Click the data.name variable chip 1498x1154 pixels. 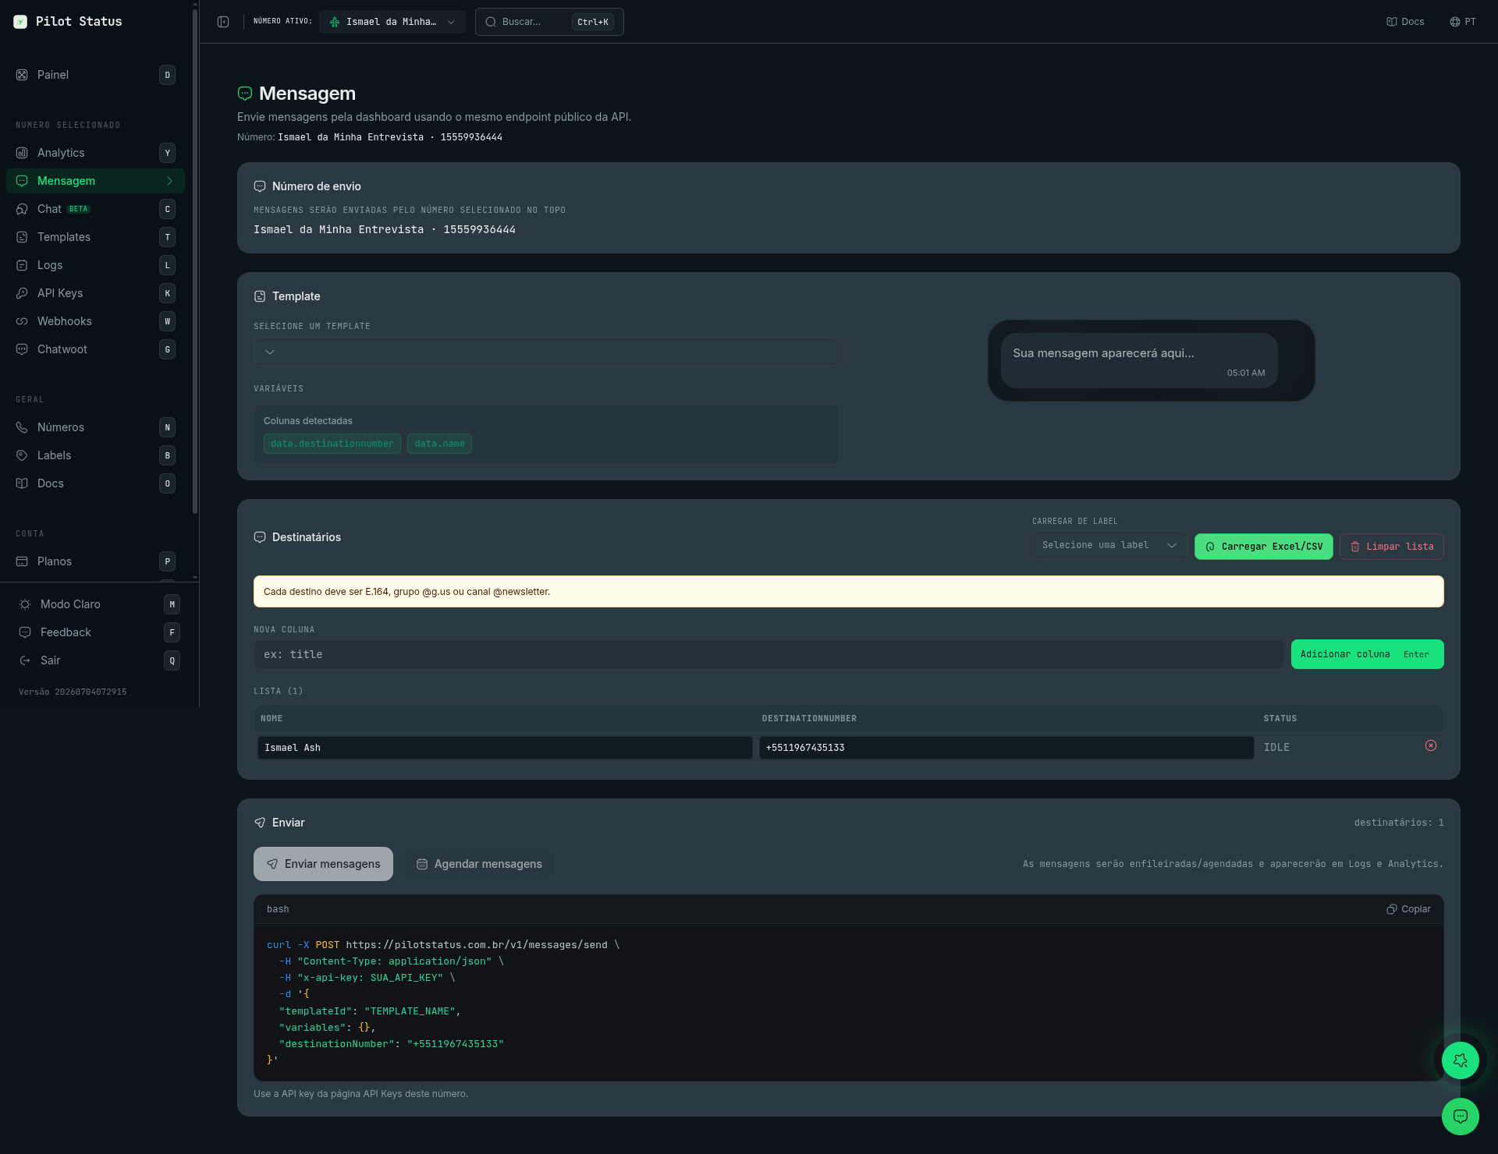tap(439, 444)
